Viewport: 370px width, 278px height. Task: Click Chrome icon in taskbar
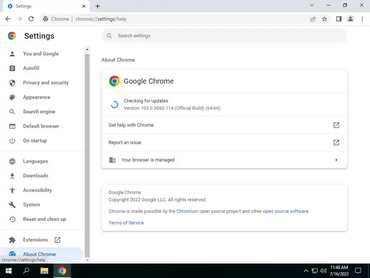coord(62,271)
